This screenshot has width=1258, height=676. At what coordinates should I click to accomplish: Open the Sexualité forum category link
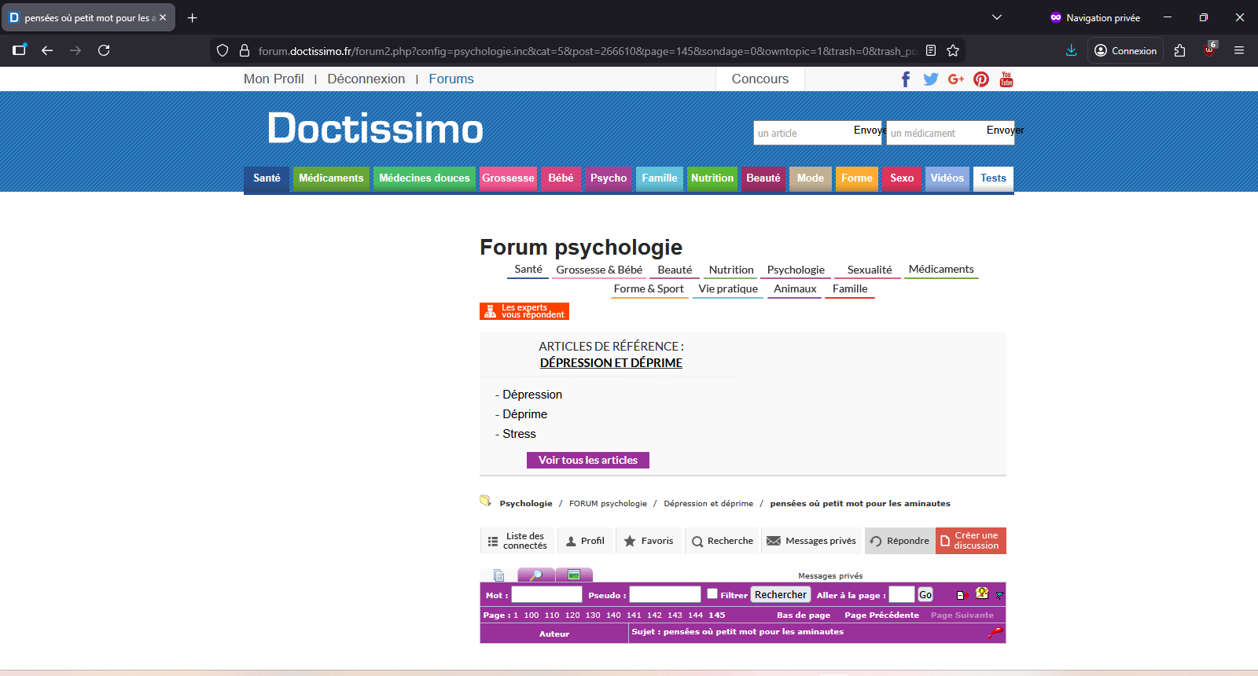click(870, 270)
